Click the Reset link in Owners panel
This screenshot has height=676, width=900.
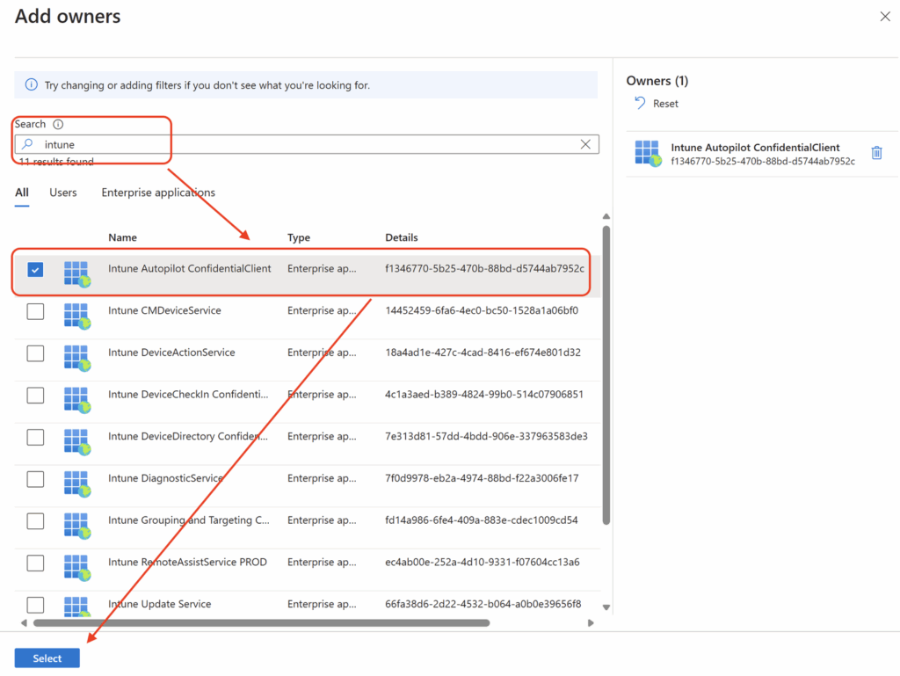pyautogui.click(x=665, y=104)
